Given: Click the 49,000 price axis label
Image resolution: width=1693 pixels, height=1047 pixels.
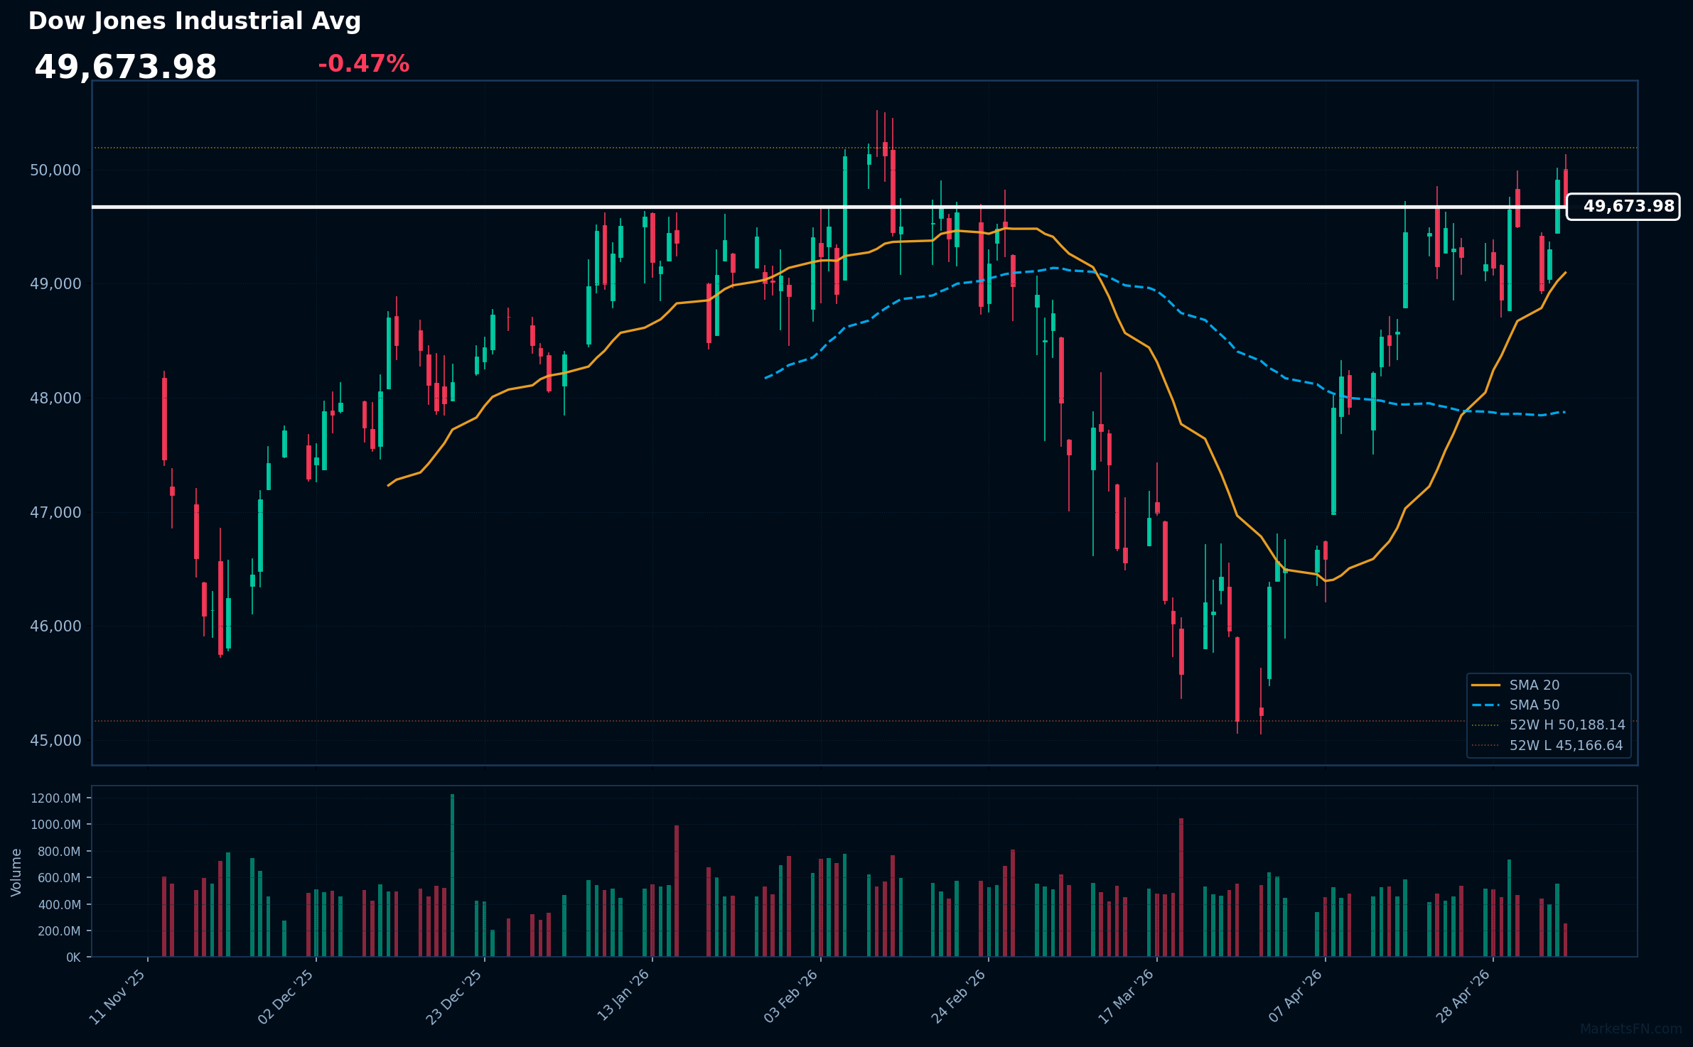Looking at the screenshot, I should [55, 284].
